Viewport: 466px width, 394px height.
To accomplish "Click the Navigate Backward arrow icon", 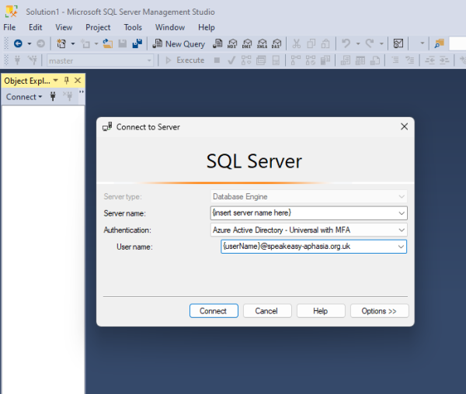I will (18, 44).
